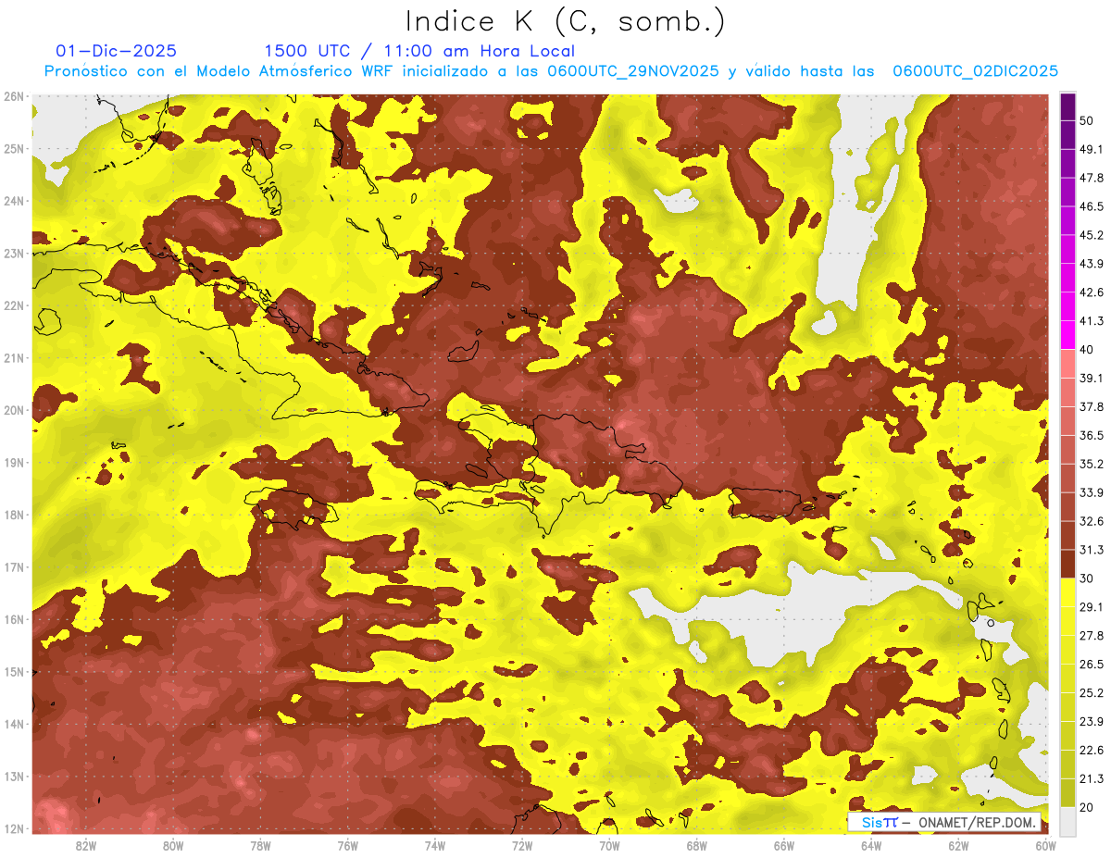Click the color scale value "39.1"
This screenshot has height=858, width=1111.
[1092, 378]
